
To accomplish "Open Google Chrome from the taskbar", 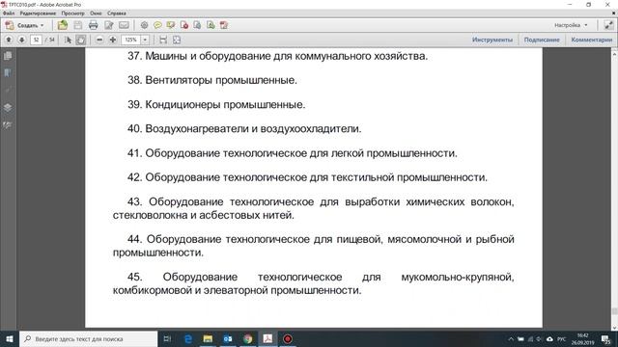I will [x=247, y=338].
